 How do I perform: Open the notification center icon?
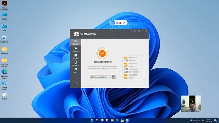point(216,120)
